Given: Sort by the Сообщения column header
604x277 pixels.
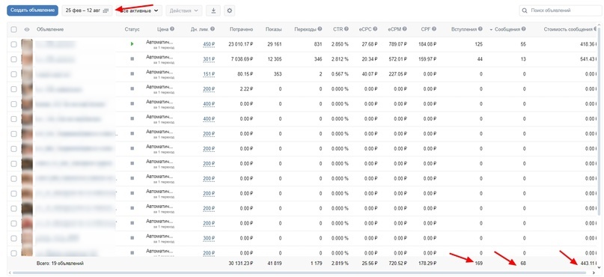Looking at the screenshot, I should click(507, 29).
